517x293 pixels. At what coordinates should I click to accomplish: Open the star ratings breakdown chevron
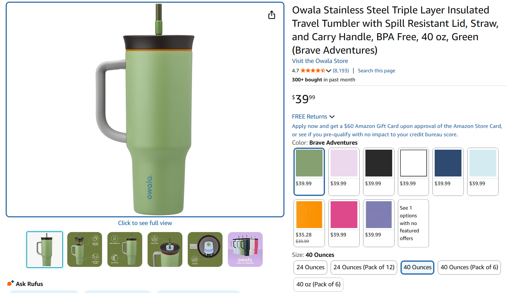(329, 71)
